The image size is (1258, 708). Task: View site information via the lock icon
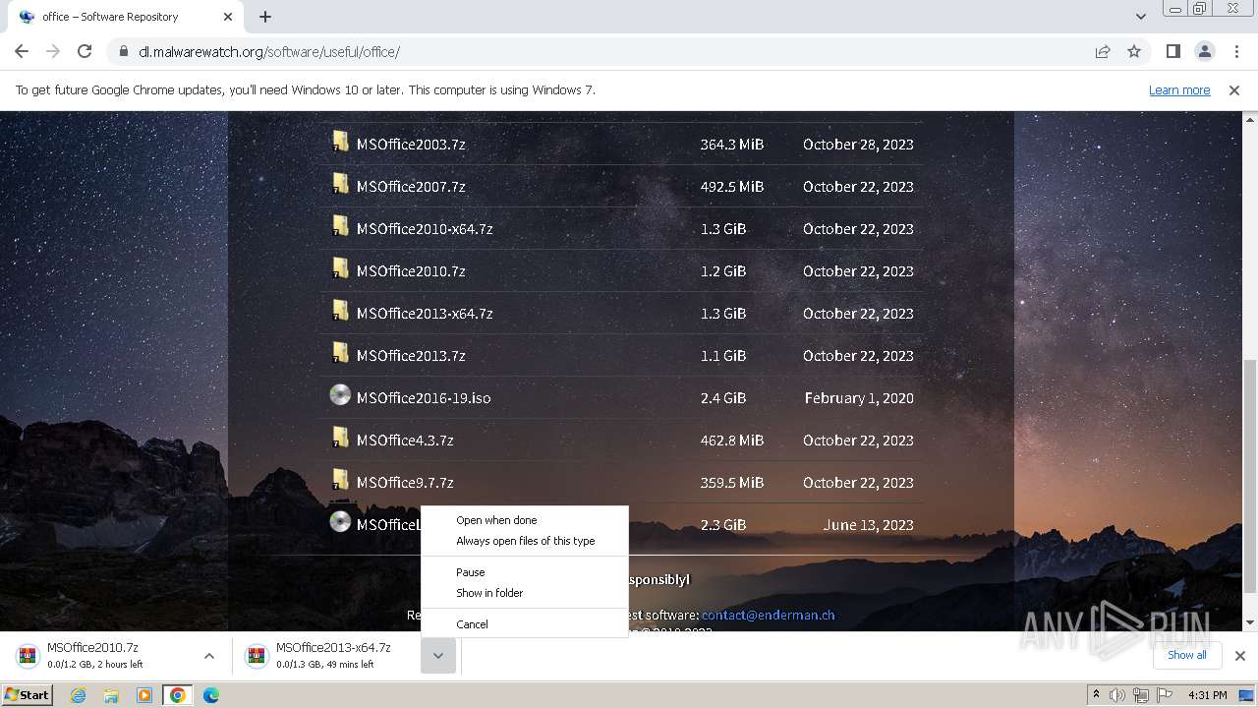pos(123,52)
